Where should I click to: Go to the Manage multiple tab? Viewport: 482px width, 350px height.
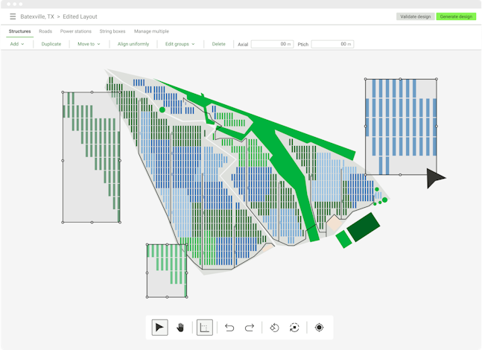tap(151, 31)
